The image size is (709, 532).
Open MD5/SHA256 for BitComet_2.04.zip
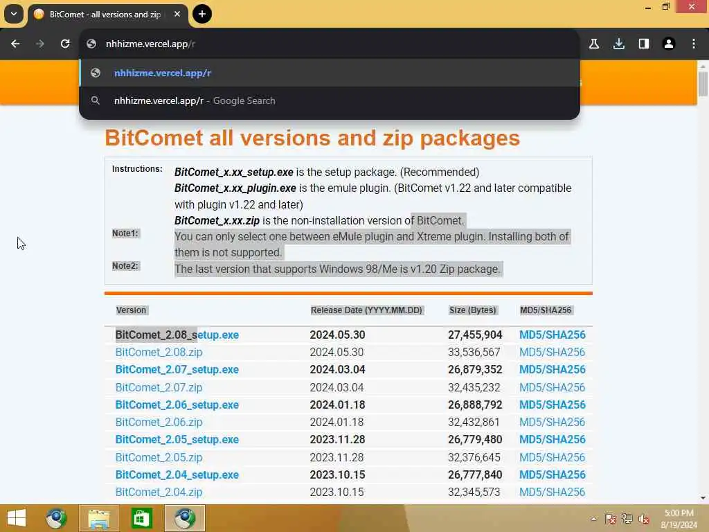(552, 493)
